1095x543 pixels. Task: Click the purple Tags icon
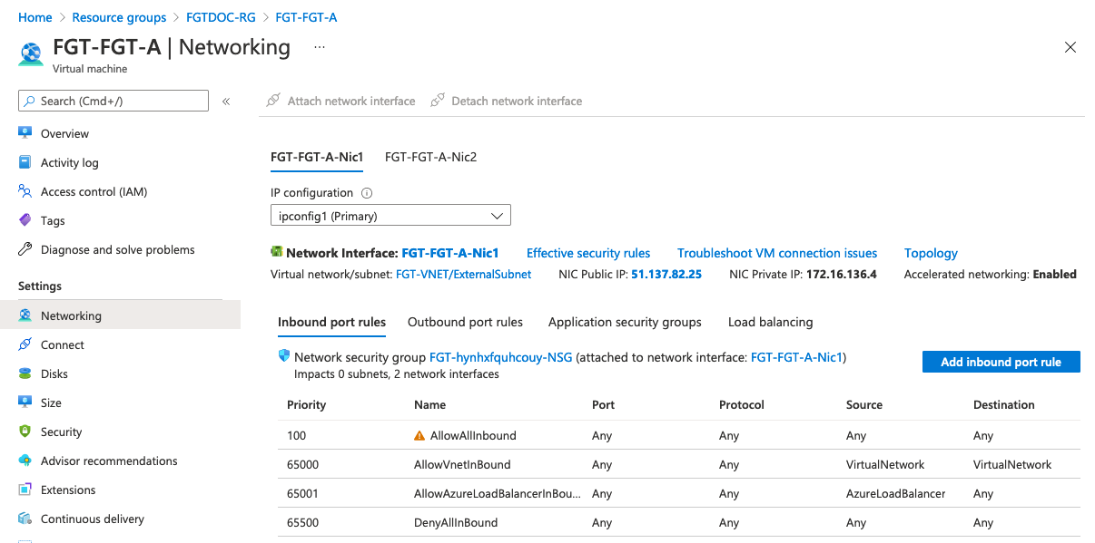point(25,220)
